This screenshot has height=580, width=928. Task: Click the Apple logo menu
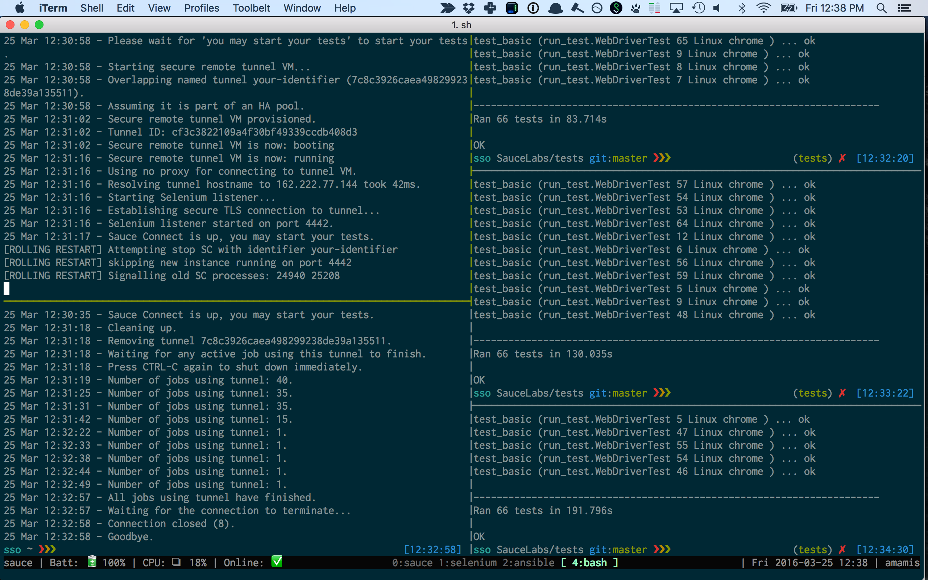pyautogui.click(x=20, y=8)
